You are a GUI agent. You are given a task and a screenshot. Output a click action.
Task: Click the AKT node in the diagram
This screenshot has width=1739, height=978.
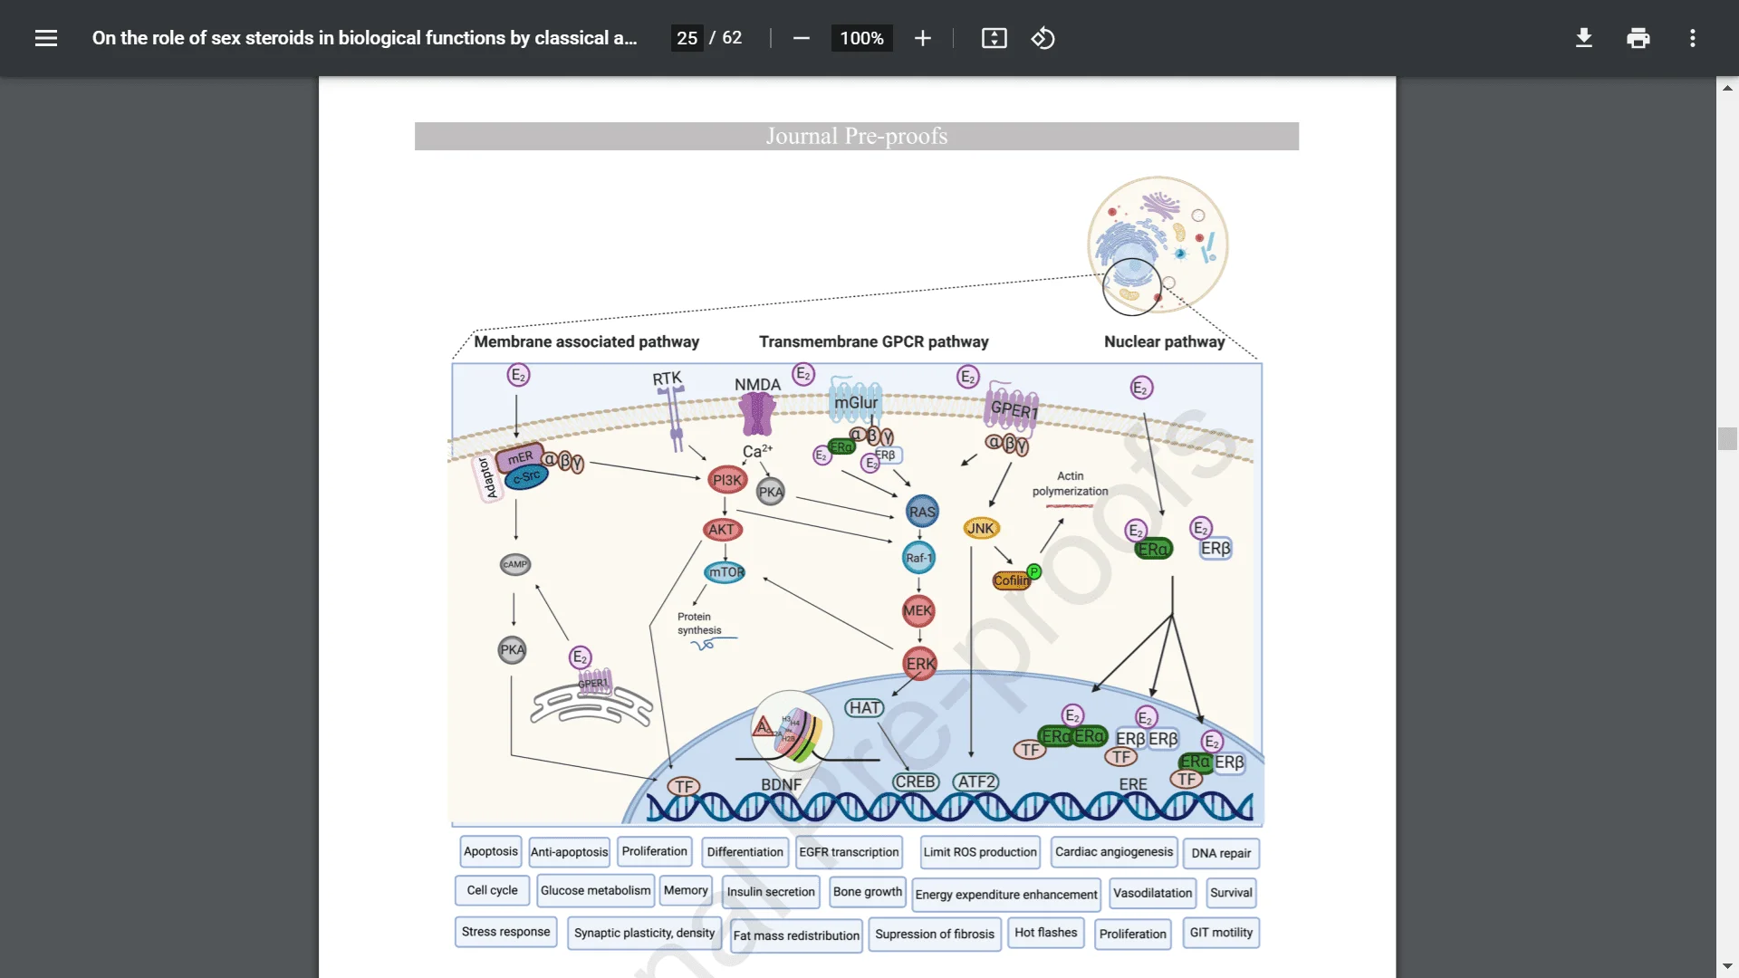coord(722,530)
